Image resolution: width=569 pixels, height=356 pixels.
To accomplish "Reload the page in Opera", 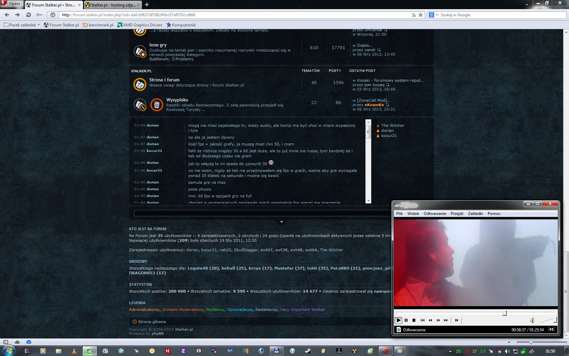I will click(x=28, y=15).
